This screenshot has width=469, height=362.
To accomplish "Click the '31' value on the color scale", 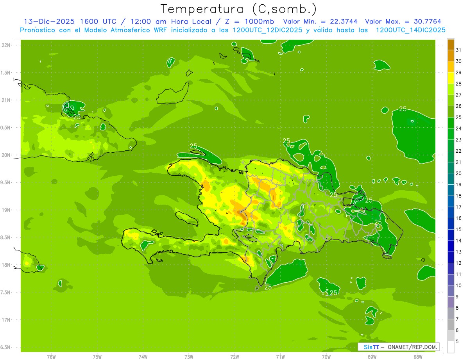I will tap(458, 50).
